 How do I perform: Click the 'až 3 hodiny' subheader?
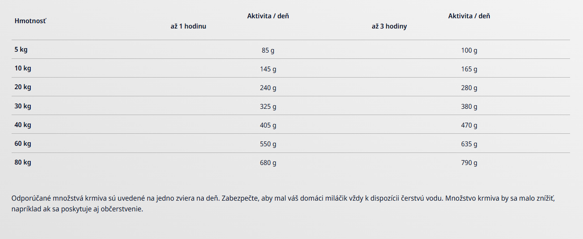389,26
